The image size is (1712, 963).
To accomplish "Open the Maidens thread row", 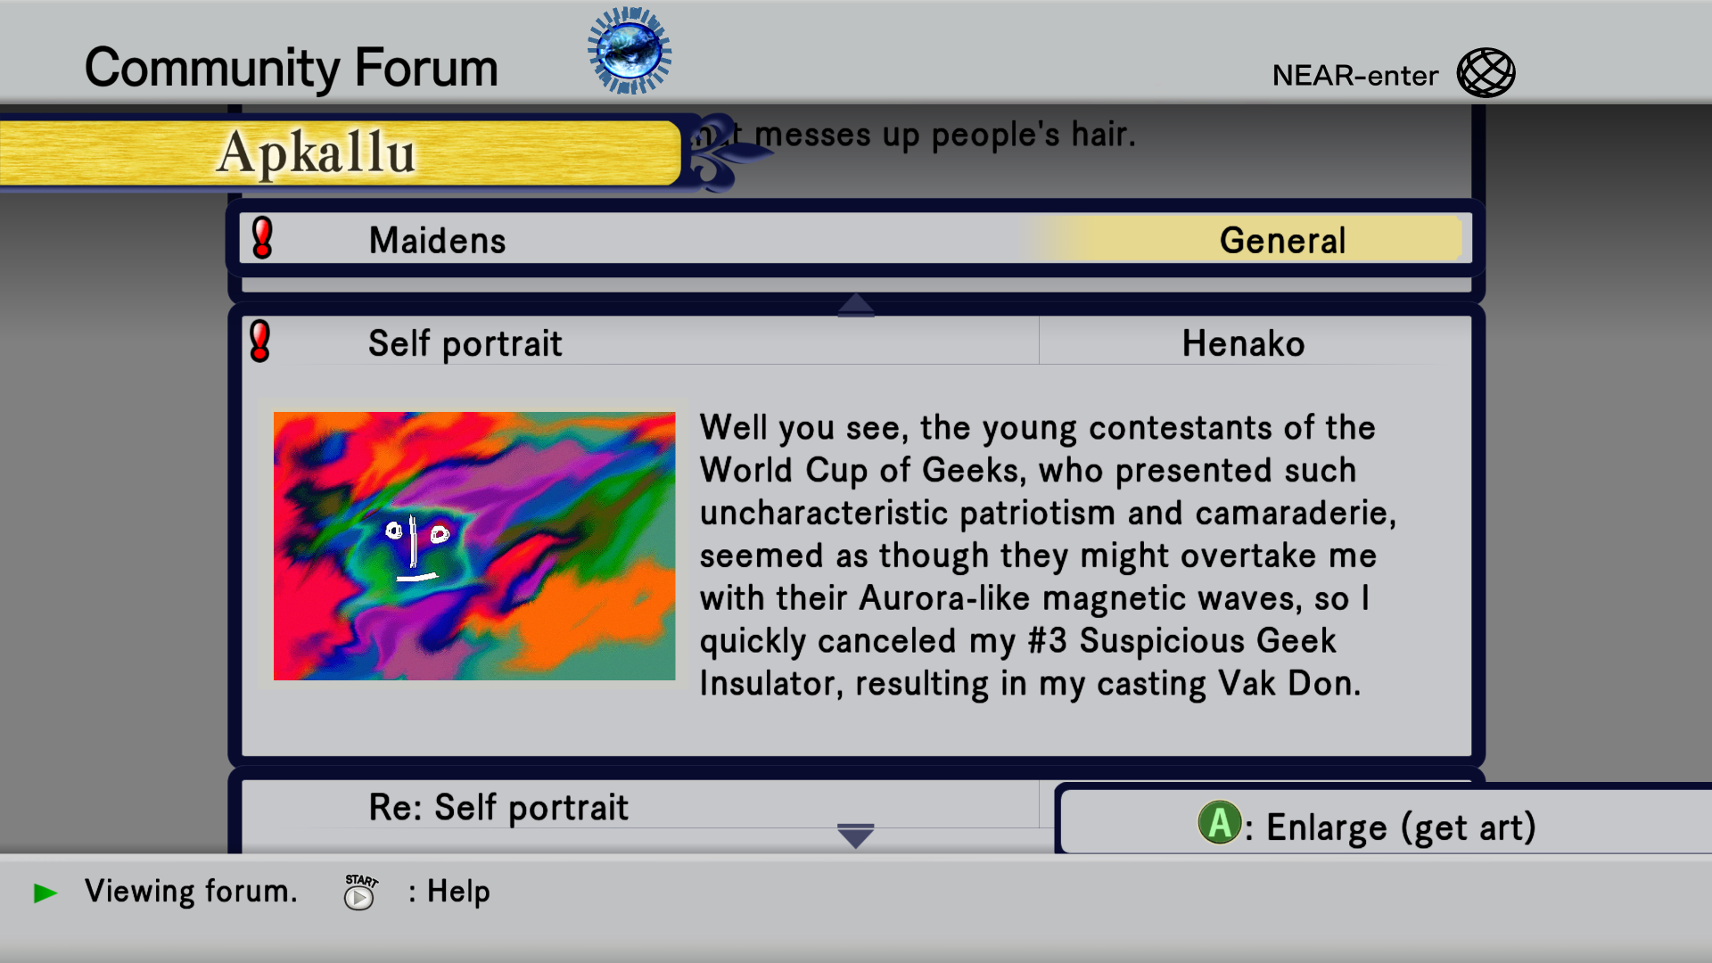I will click(855, 239).
